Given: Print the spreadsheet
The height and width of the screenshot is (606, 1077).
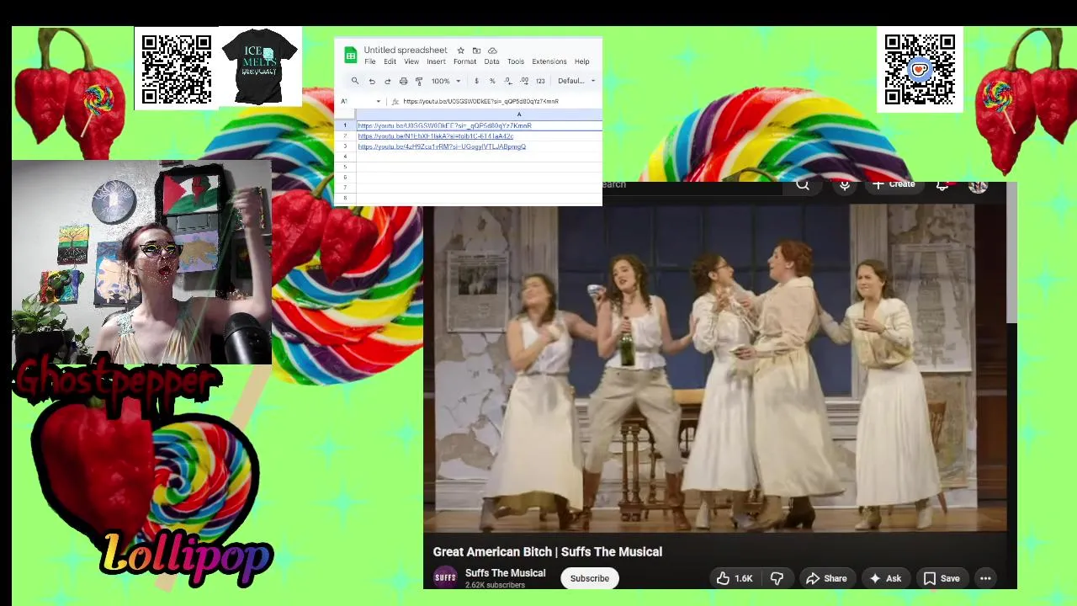Looking at the screenshot, I should [x=403, y=81].
